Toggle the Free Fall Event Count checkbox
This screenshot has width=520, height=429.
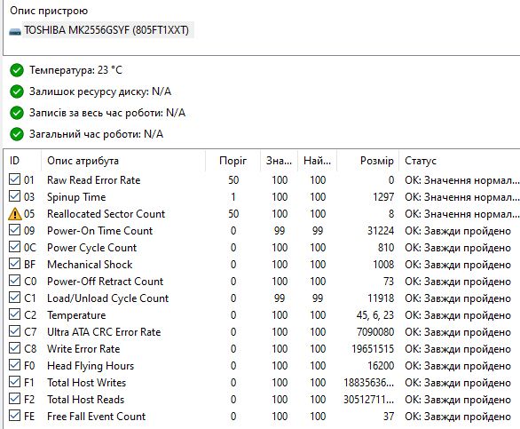pyautogui.click(x=14, y=416)
